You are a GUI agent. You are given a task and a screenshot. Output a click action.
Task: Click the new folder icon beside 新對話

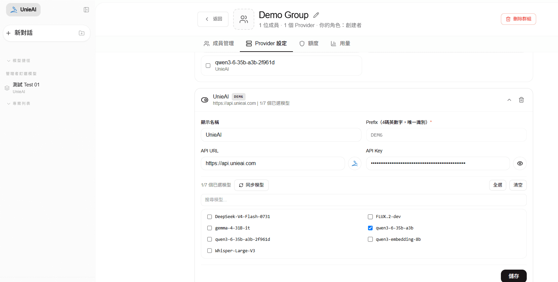82,33
